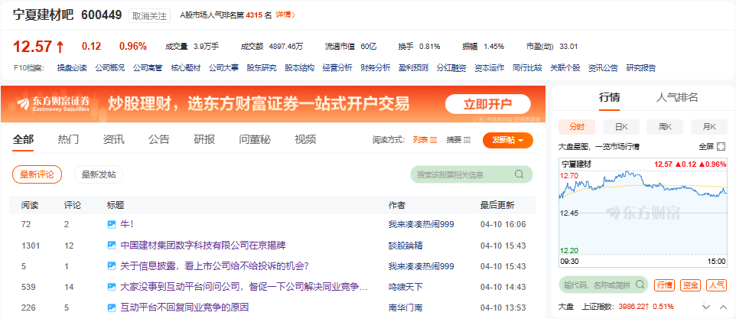Click the 资金 button below chart
Image resolution: width=736 pixels, height=319 pixels.
tap(690, 285)
